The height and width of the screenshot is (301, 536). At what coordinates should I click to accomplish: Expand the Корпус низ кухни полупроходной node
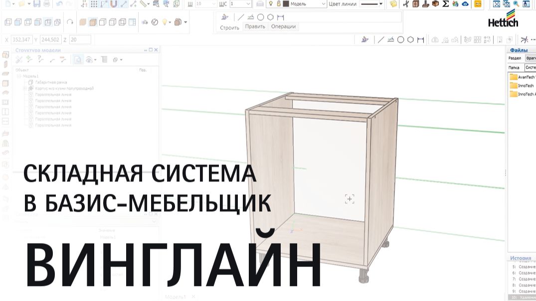(x=24, y=89)
